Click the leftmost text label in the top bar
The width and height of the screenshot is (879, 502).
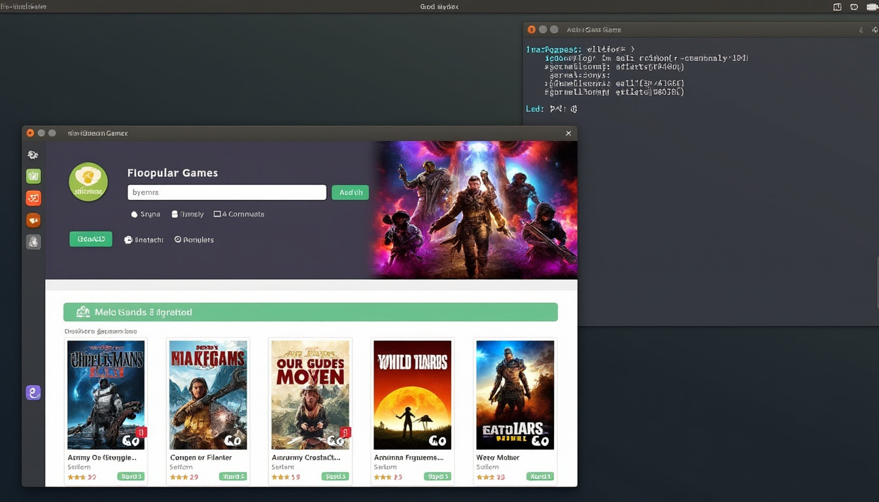click(x=23, y=7)
